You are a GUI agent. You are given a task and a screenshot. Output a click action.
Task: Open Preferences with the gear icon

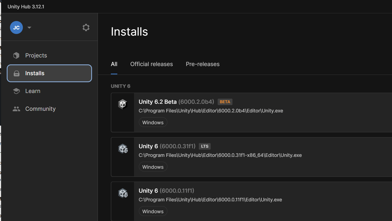click(86, 27)
